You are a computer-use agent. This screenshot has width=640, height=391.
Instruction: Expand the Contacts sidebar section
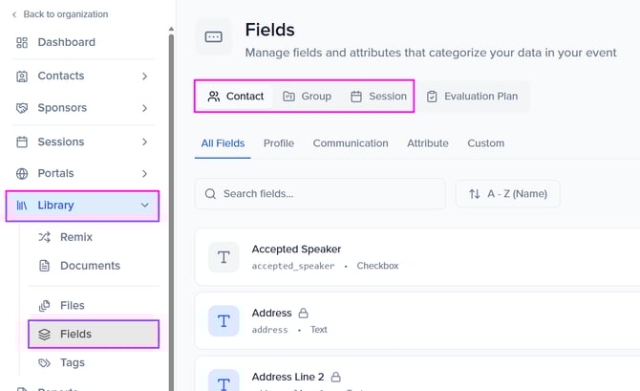tap(144, 76)
